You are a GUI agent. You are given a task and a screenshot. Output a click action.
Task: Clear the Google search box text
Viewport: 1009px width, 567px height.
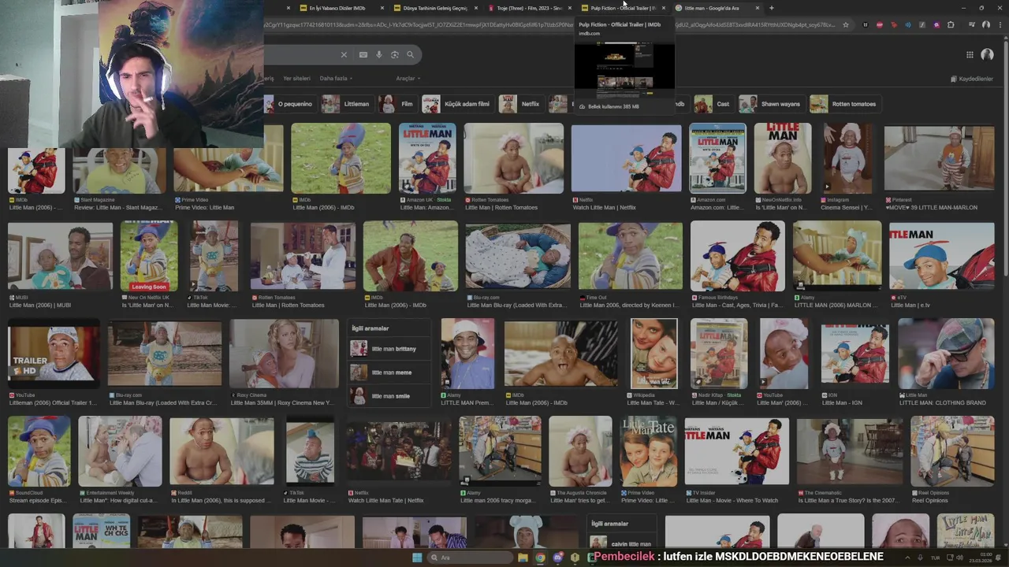(344, 54)
